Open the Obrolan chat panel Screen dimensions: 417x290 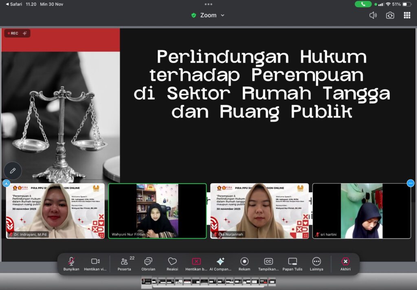click(148, 263)
